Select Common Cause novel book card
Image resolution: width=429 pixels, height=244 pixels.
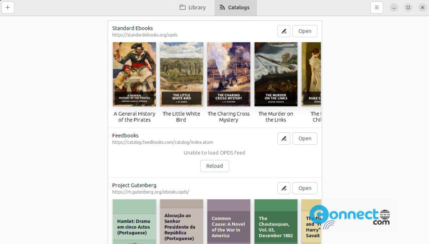click(x=229, y=221)
